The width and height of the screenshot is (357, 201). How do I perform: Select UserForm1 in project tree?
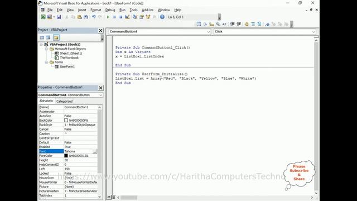pos(67,66)
